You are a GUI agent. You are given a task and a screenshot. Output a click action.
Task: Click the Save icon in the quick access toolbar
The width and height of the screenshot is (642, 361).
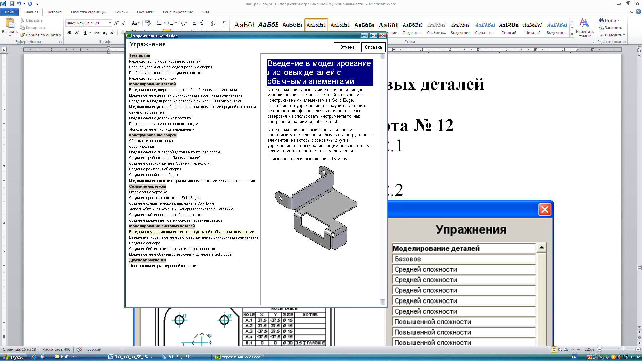point(12,4)
